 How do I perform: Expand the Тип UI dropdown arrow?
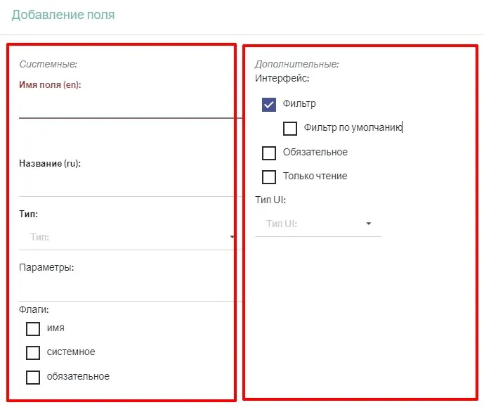click(368, 224)
